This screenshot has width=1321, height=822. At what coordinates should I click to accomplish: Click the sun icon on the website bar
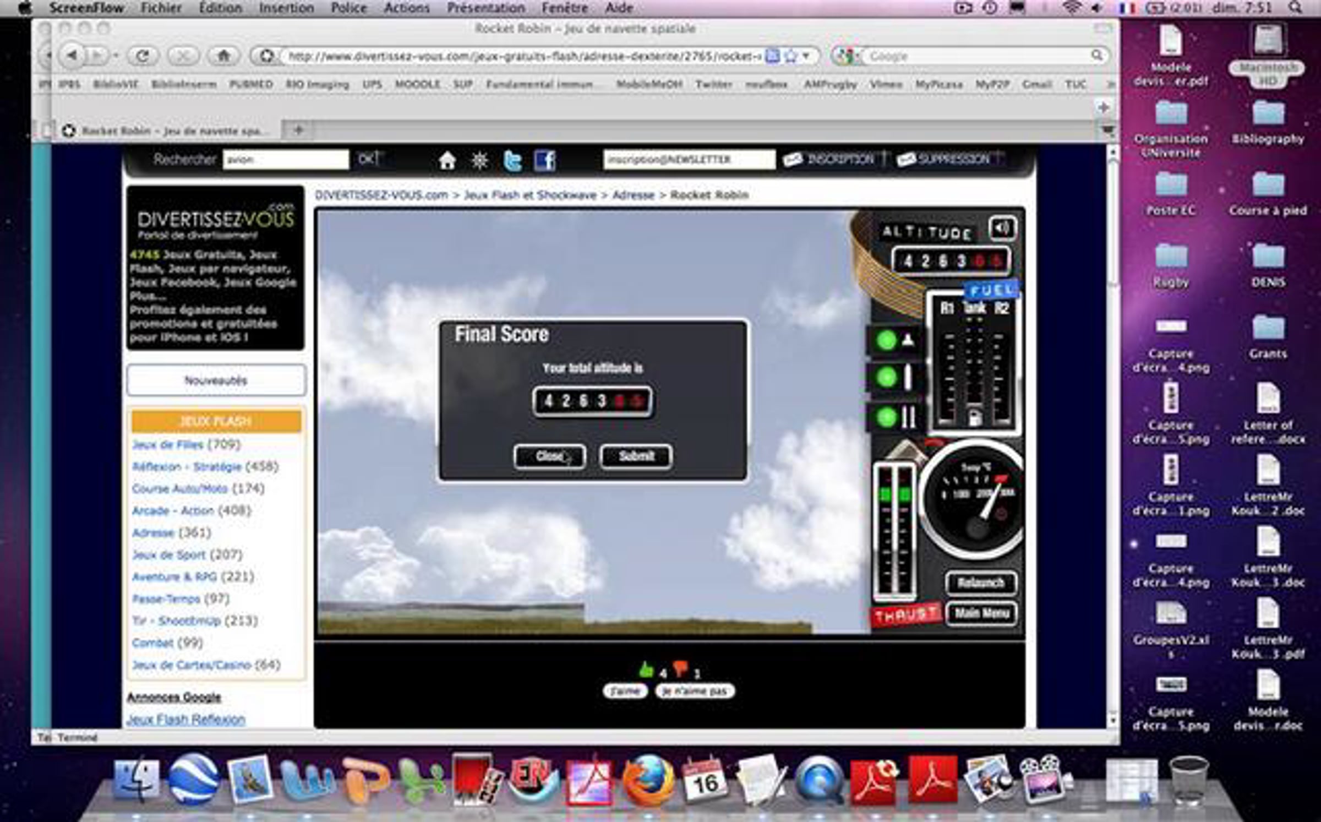click(x=479, y=160)
